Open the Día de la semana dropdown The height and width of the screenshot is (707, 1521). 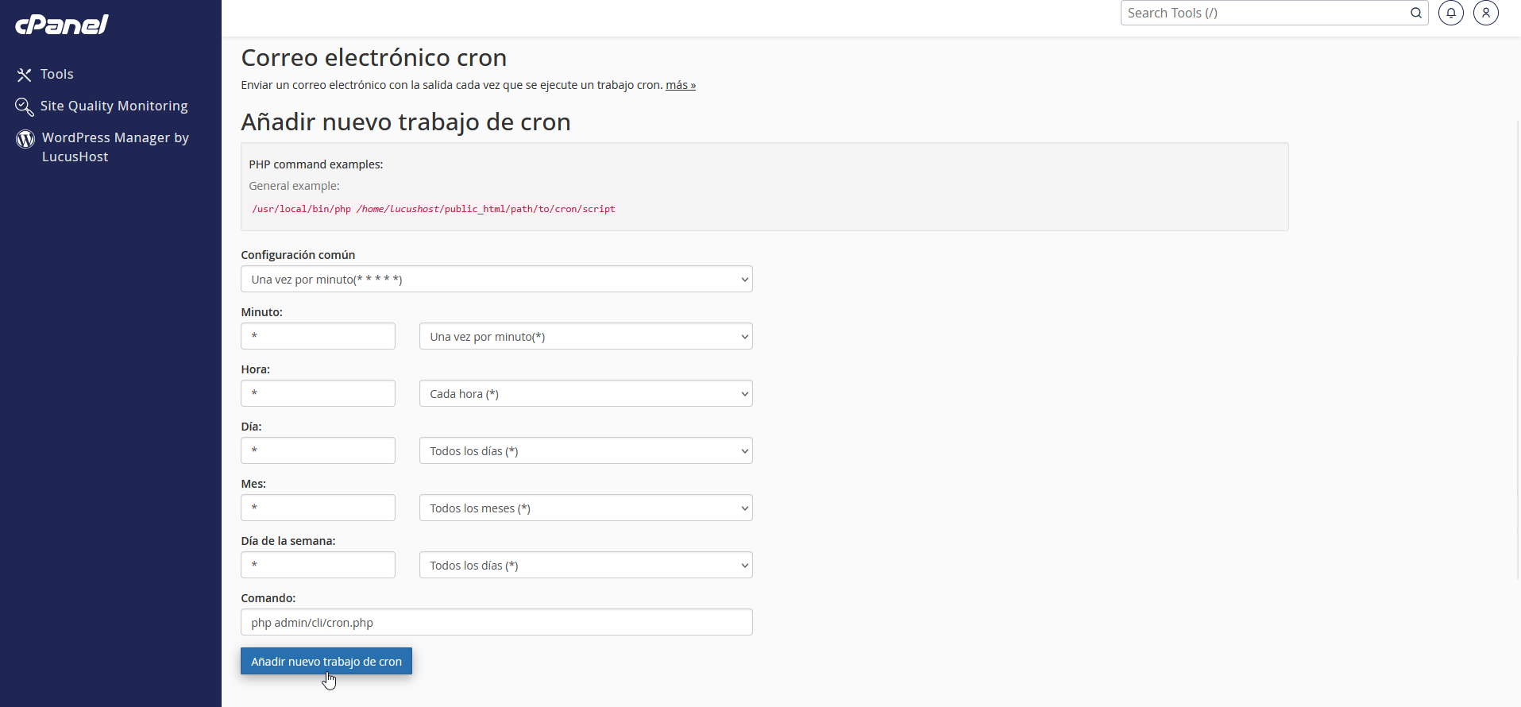[x=586, y=565]
